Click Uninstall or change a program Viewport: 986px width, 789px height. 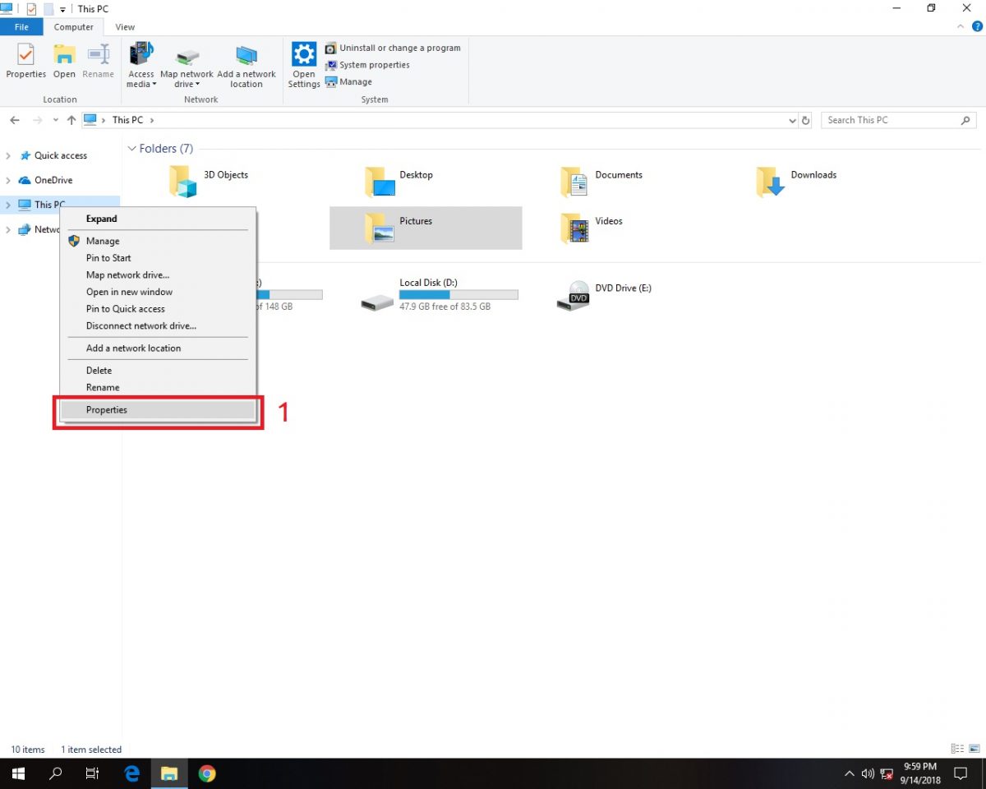coord(399,48)
